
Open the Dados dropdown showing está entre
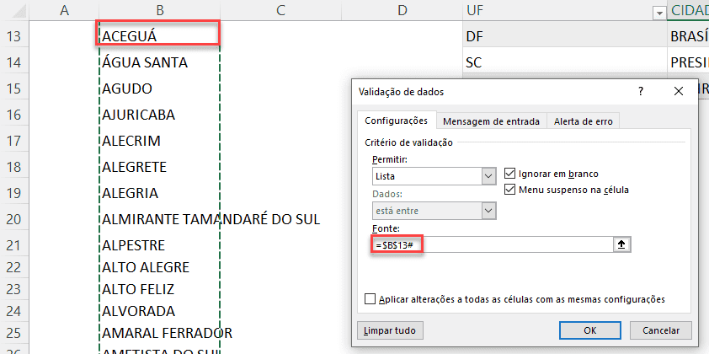pos(488,211)
